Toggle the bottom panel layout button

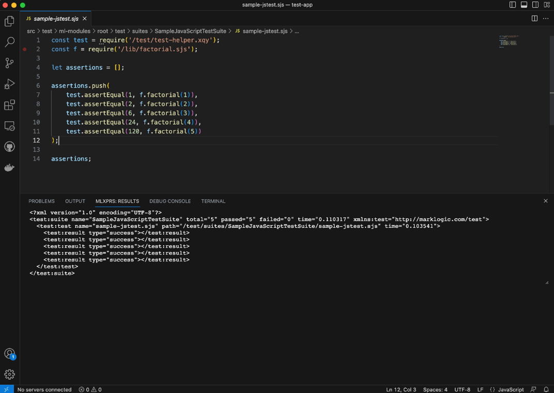524,5
